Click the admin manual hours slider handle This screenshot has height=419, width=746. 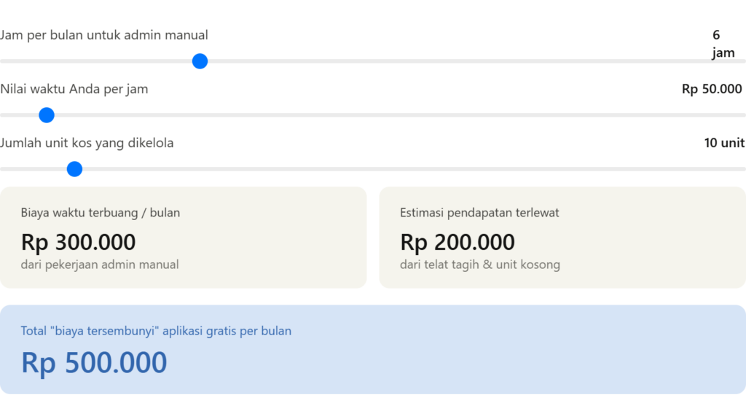point(200,62)
